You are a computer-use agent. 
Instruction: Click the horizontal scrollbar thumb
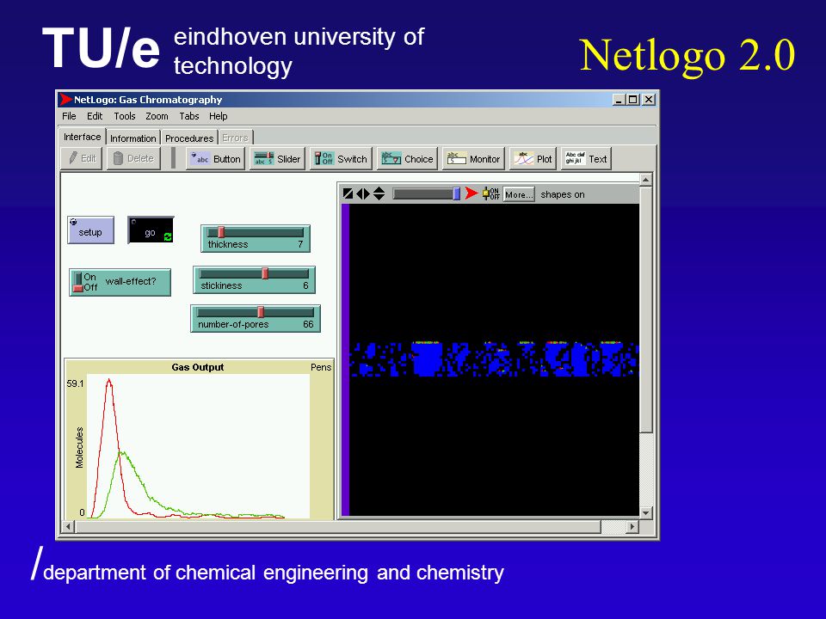click(338, 526)
